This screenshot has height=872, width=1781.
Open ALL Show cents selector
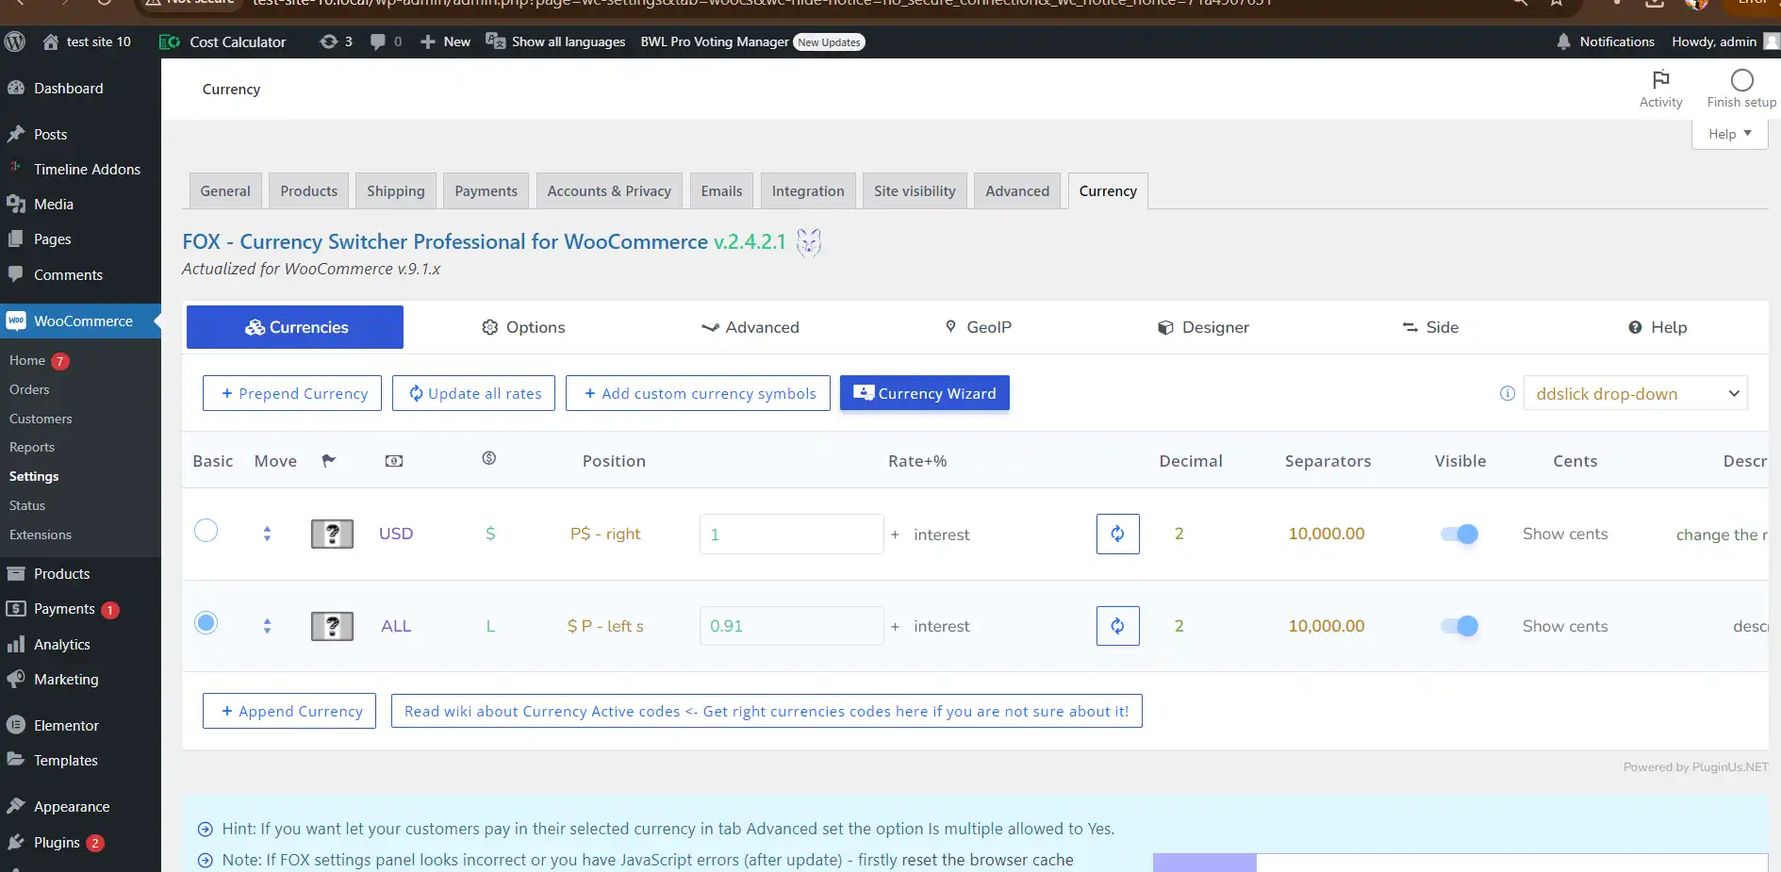pos(1565,626)
